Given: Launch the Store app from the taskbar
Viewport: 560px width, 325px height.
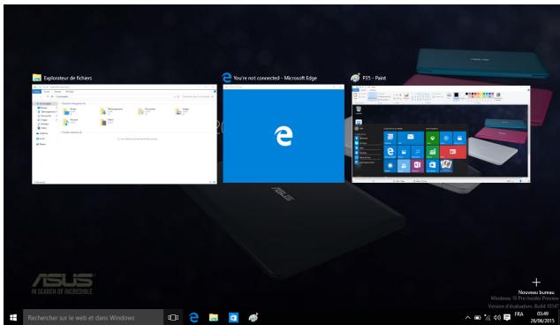Looking at the screenshot, I should (233, 318).
